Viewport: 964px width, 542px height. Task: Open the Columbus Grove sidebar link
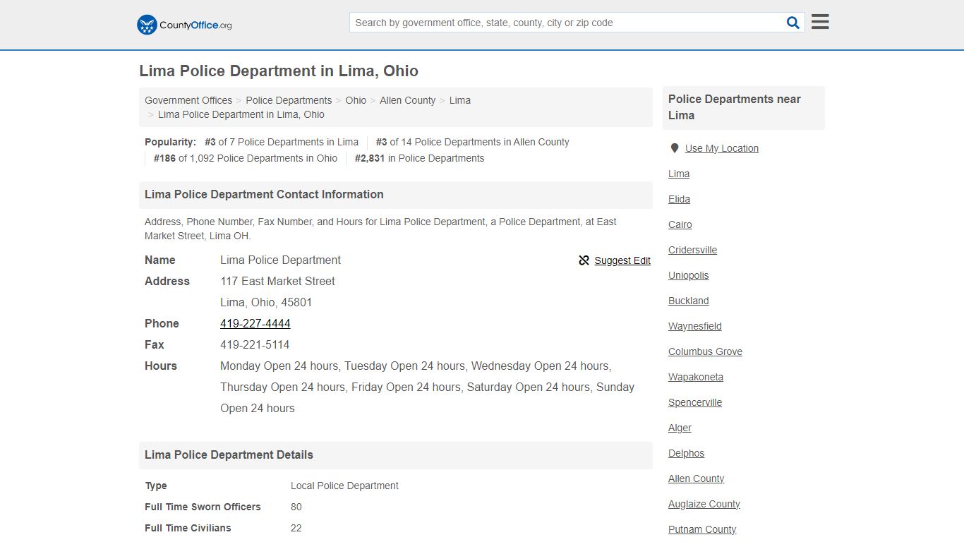(x=706, y=351)
